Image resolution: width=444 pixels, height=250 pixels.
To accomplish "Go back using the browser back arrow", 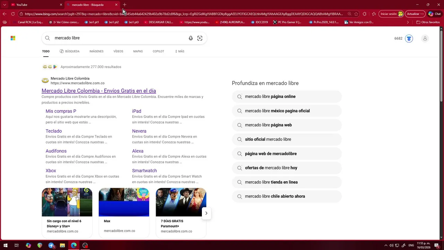I will click(5, 14).
